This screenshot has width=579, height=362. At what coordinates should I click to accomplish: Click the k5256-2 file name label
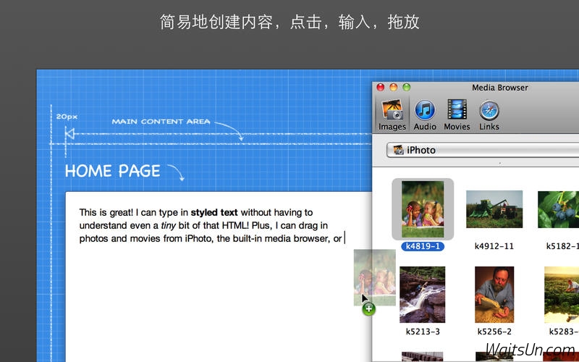(x=494, y=332)
